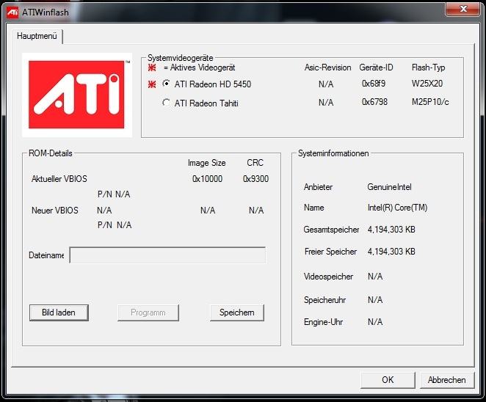Click the Geräte-ID column header
Viewport: 486px width, 402px height.
[376, 67]
